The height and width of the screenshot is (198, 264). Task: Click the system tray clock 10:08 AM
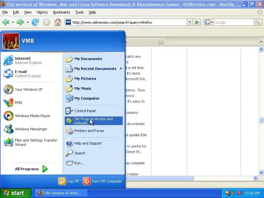[252, 193]
